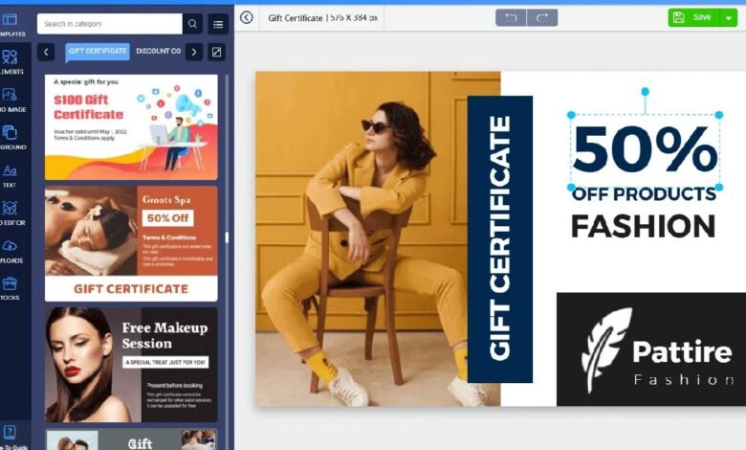Screen dimensions: 746x450
Task: Open the Templates panel in the sidebar
Action: 11,23
